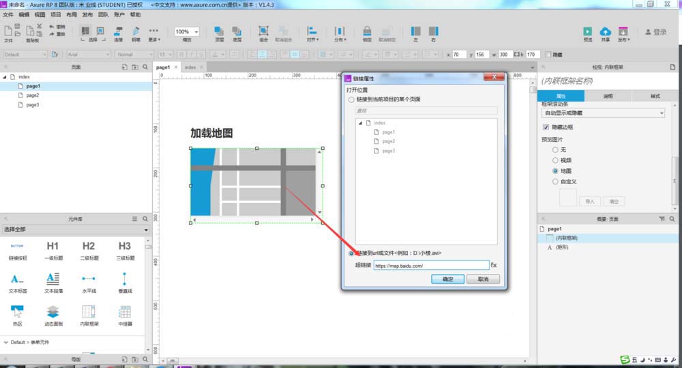The image size is (682, 368).
Task: Click search icon in Pages panel
Action: click(x=145, y=67)
